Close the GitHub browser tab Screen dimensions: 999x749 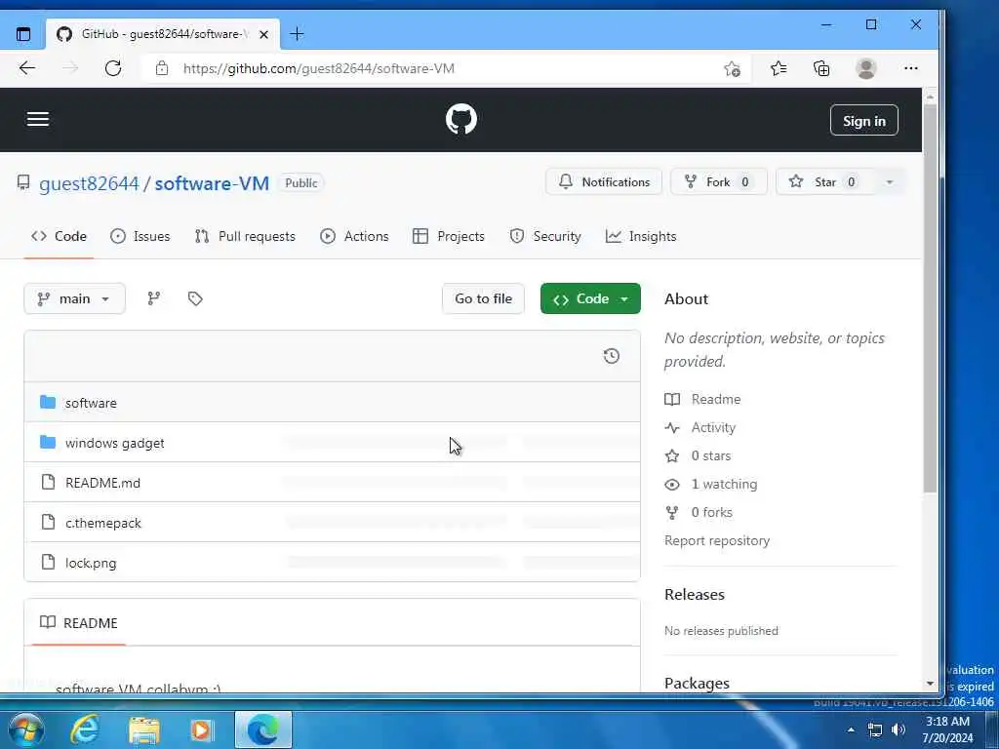coord(263,34)
